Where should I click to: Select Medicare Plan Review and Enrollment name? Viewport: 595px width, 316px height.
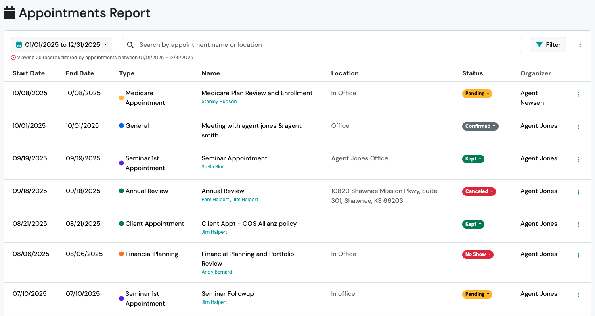pos(257,93)
